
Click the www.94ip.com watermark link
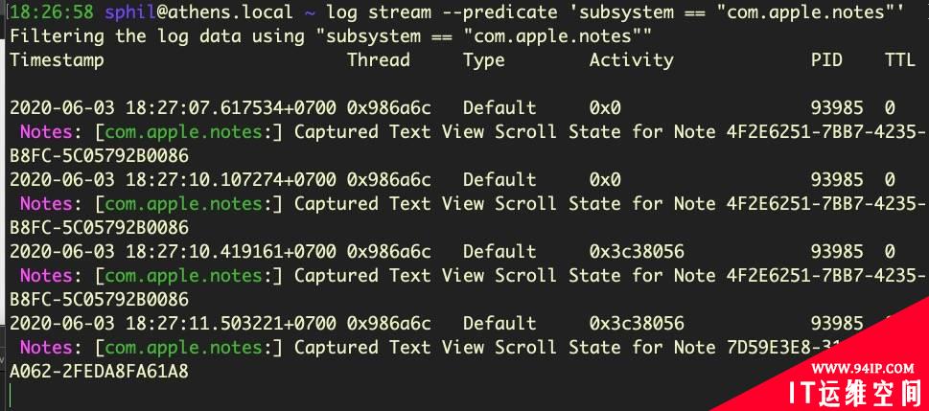tap(862, 369)
